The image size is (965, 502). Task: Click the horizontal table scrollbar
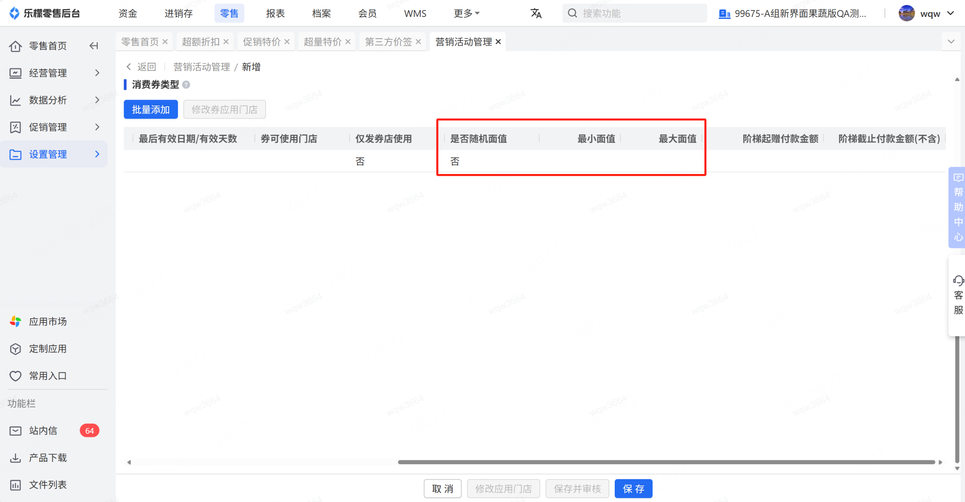[666, 462]
